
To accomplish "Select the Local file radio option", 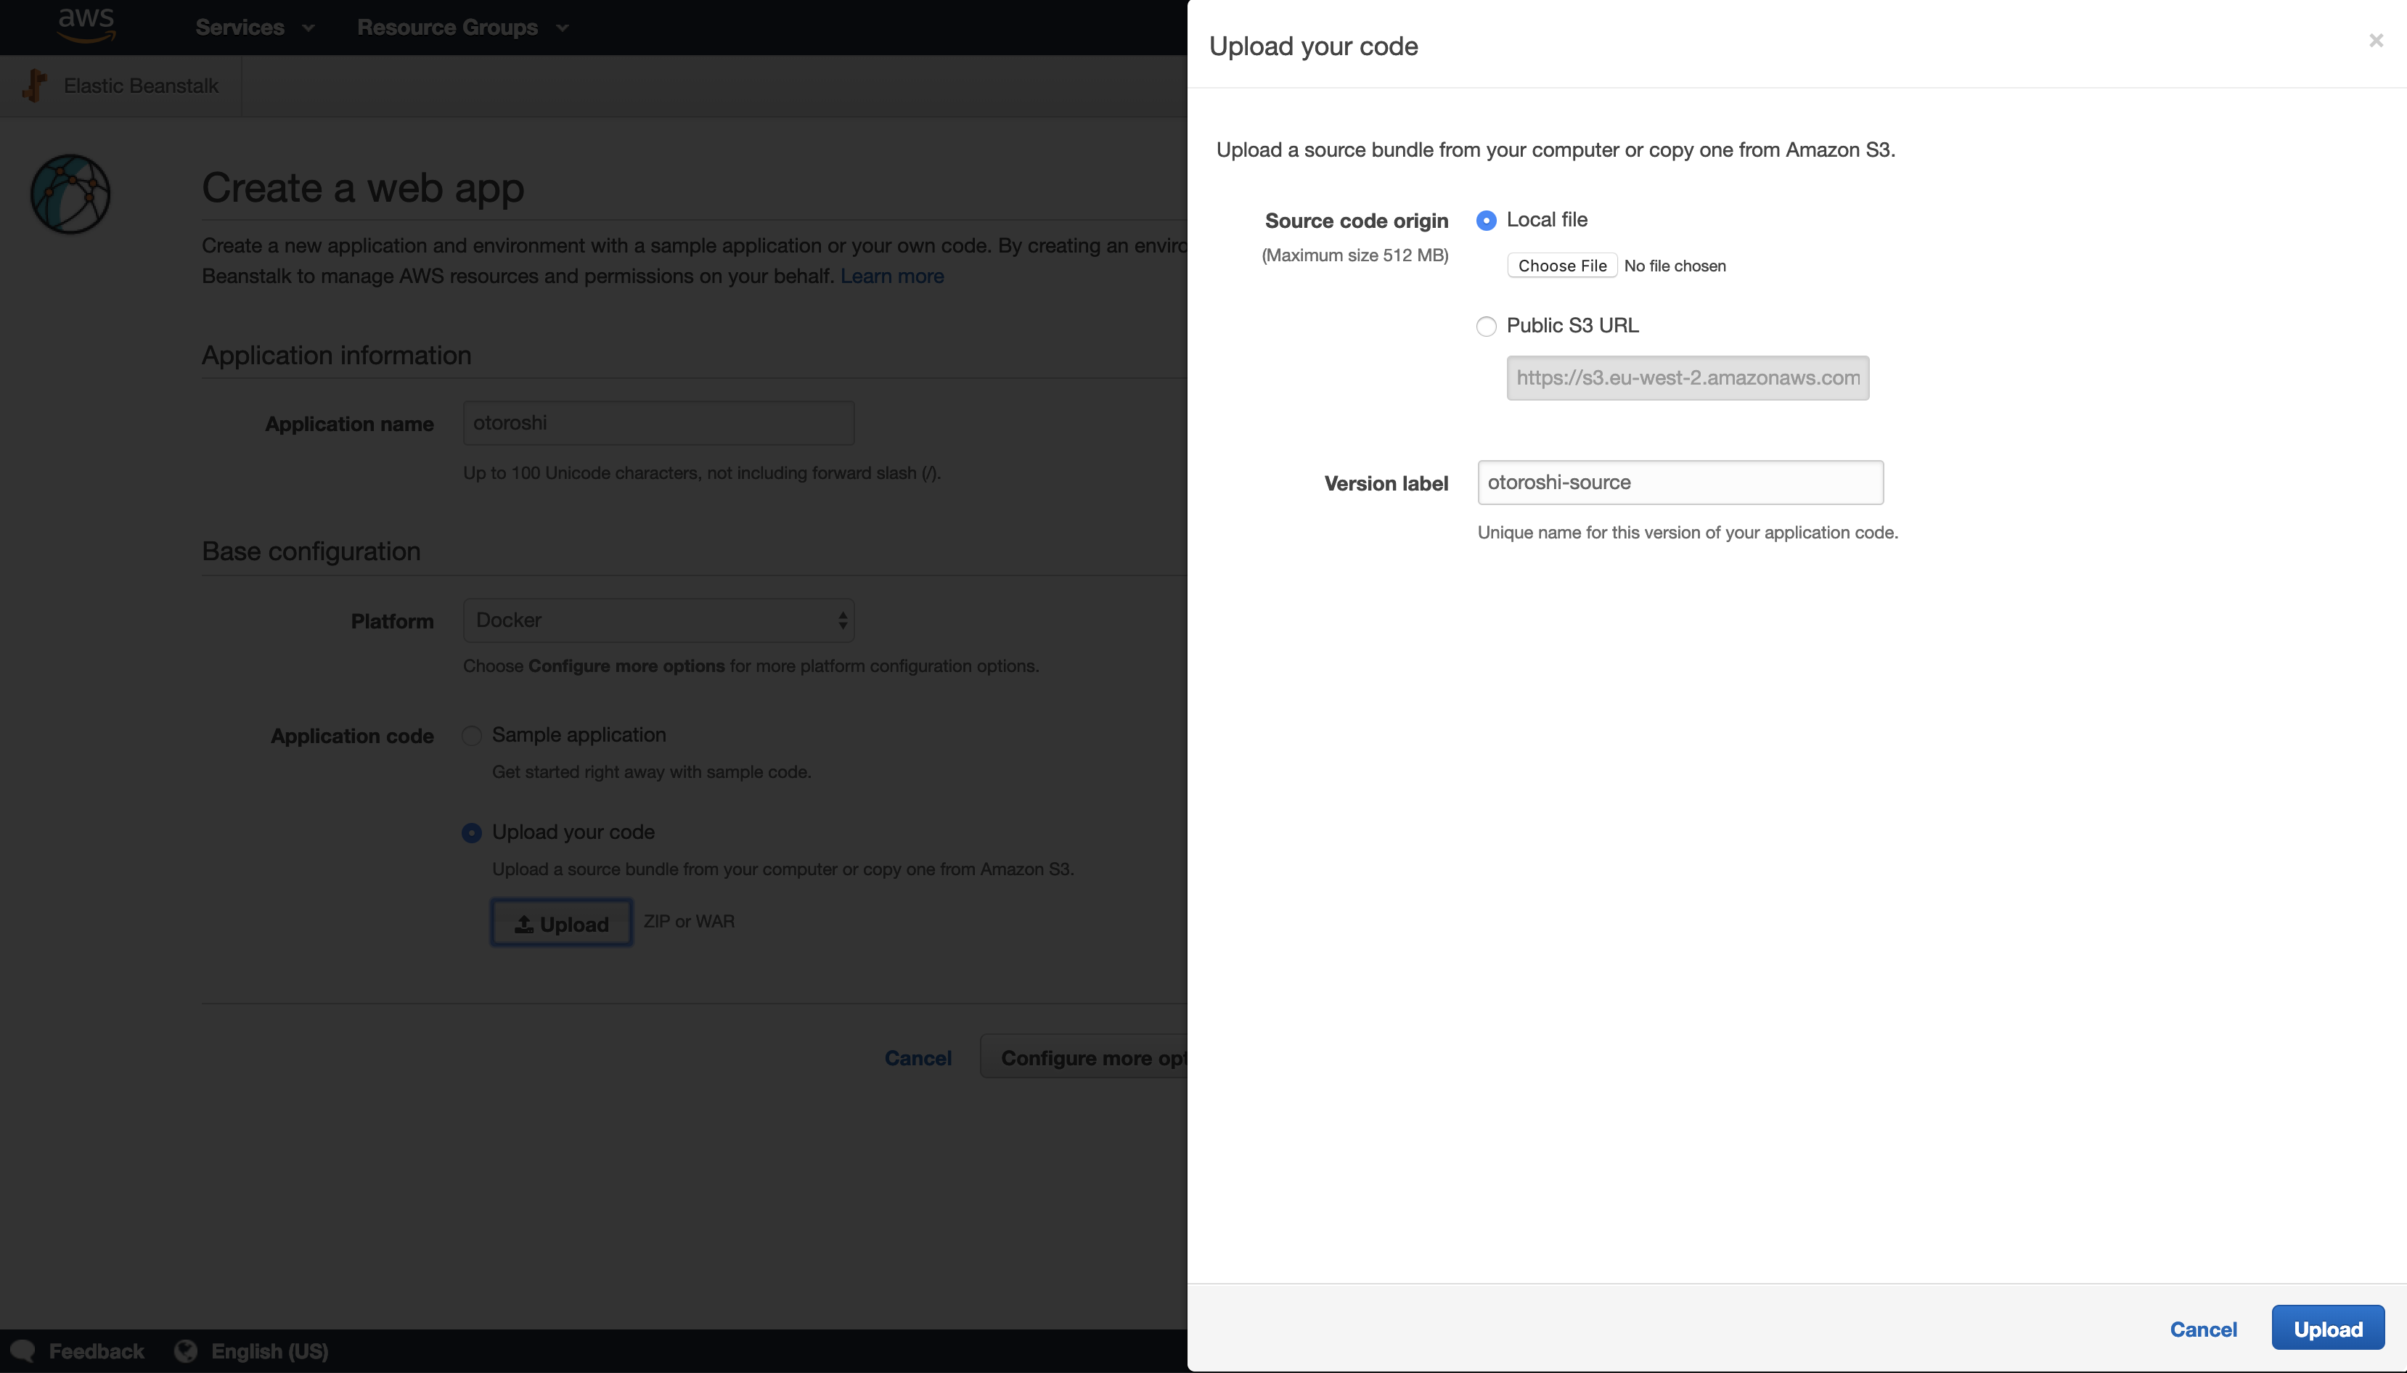I will tap(1487, 221).
